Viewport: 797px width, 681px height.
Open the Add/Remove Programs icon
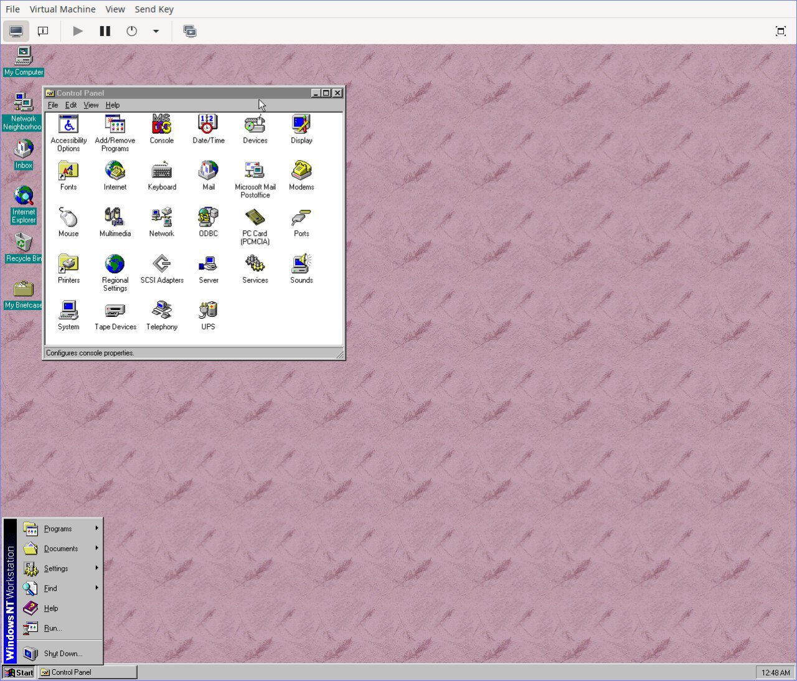(115, 125)
